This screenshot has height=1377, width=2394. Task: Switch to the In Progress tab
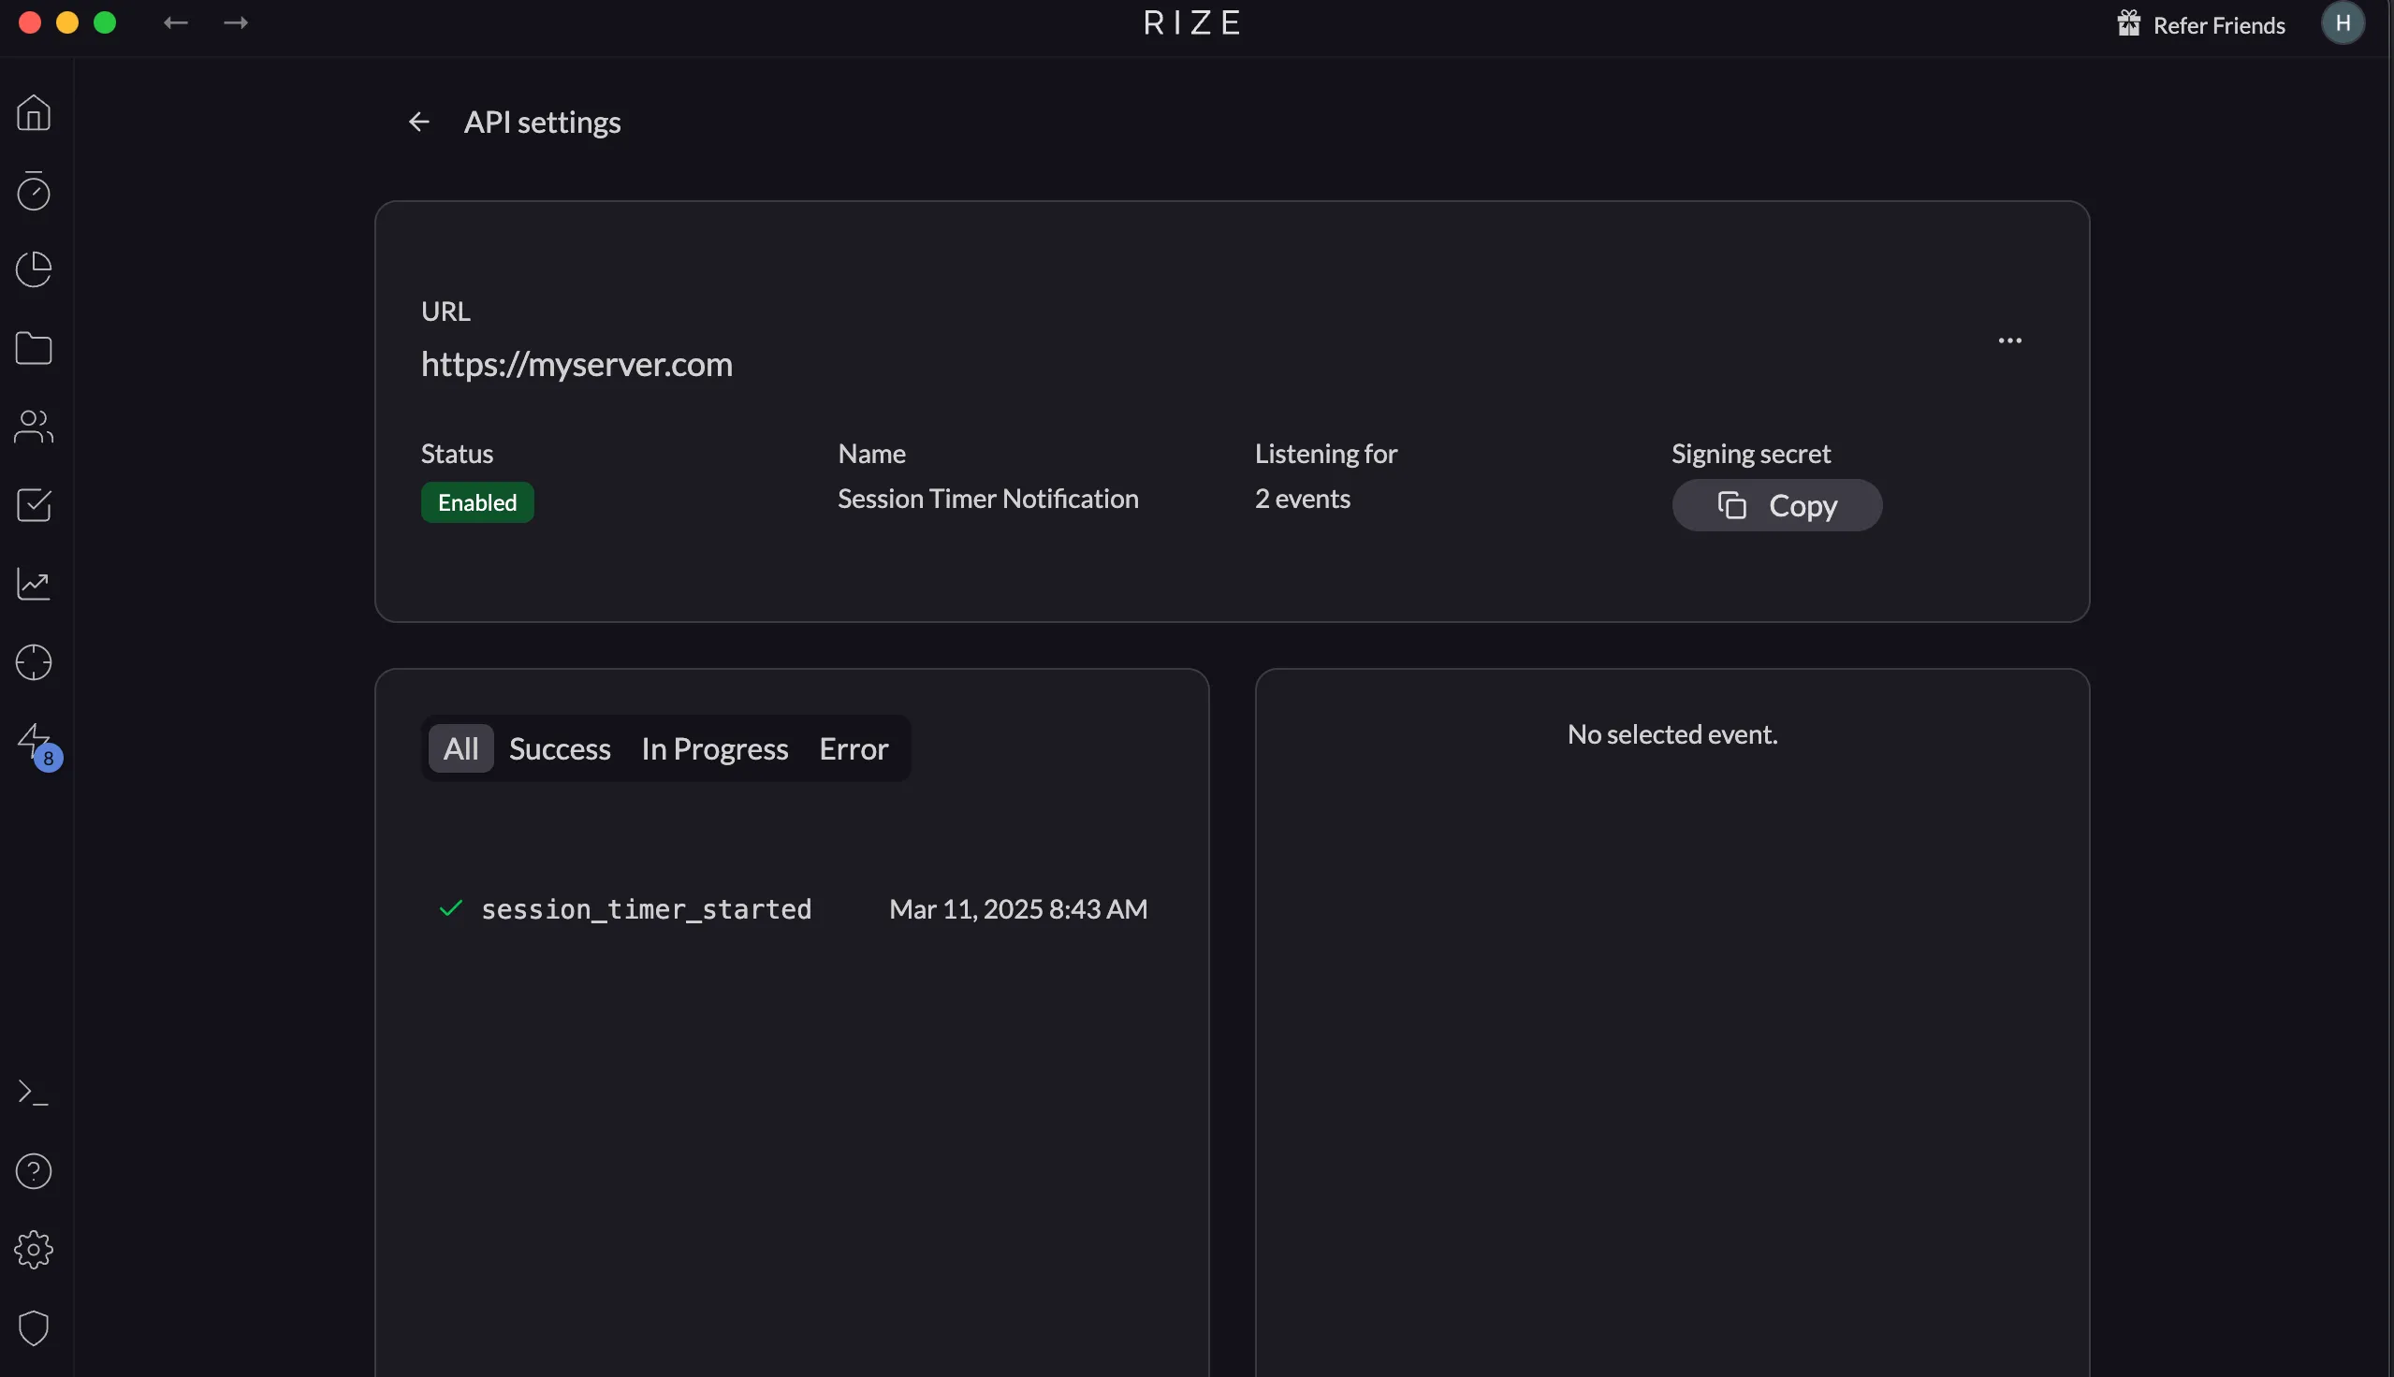pyautogui.click(x=714, y=748)
